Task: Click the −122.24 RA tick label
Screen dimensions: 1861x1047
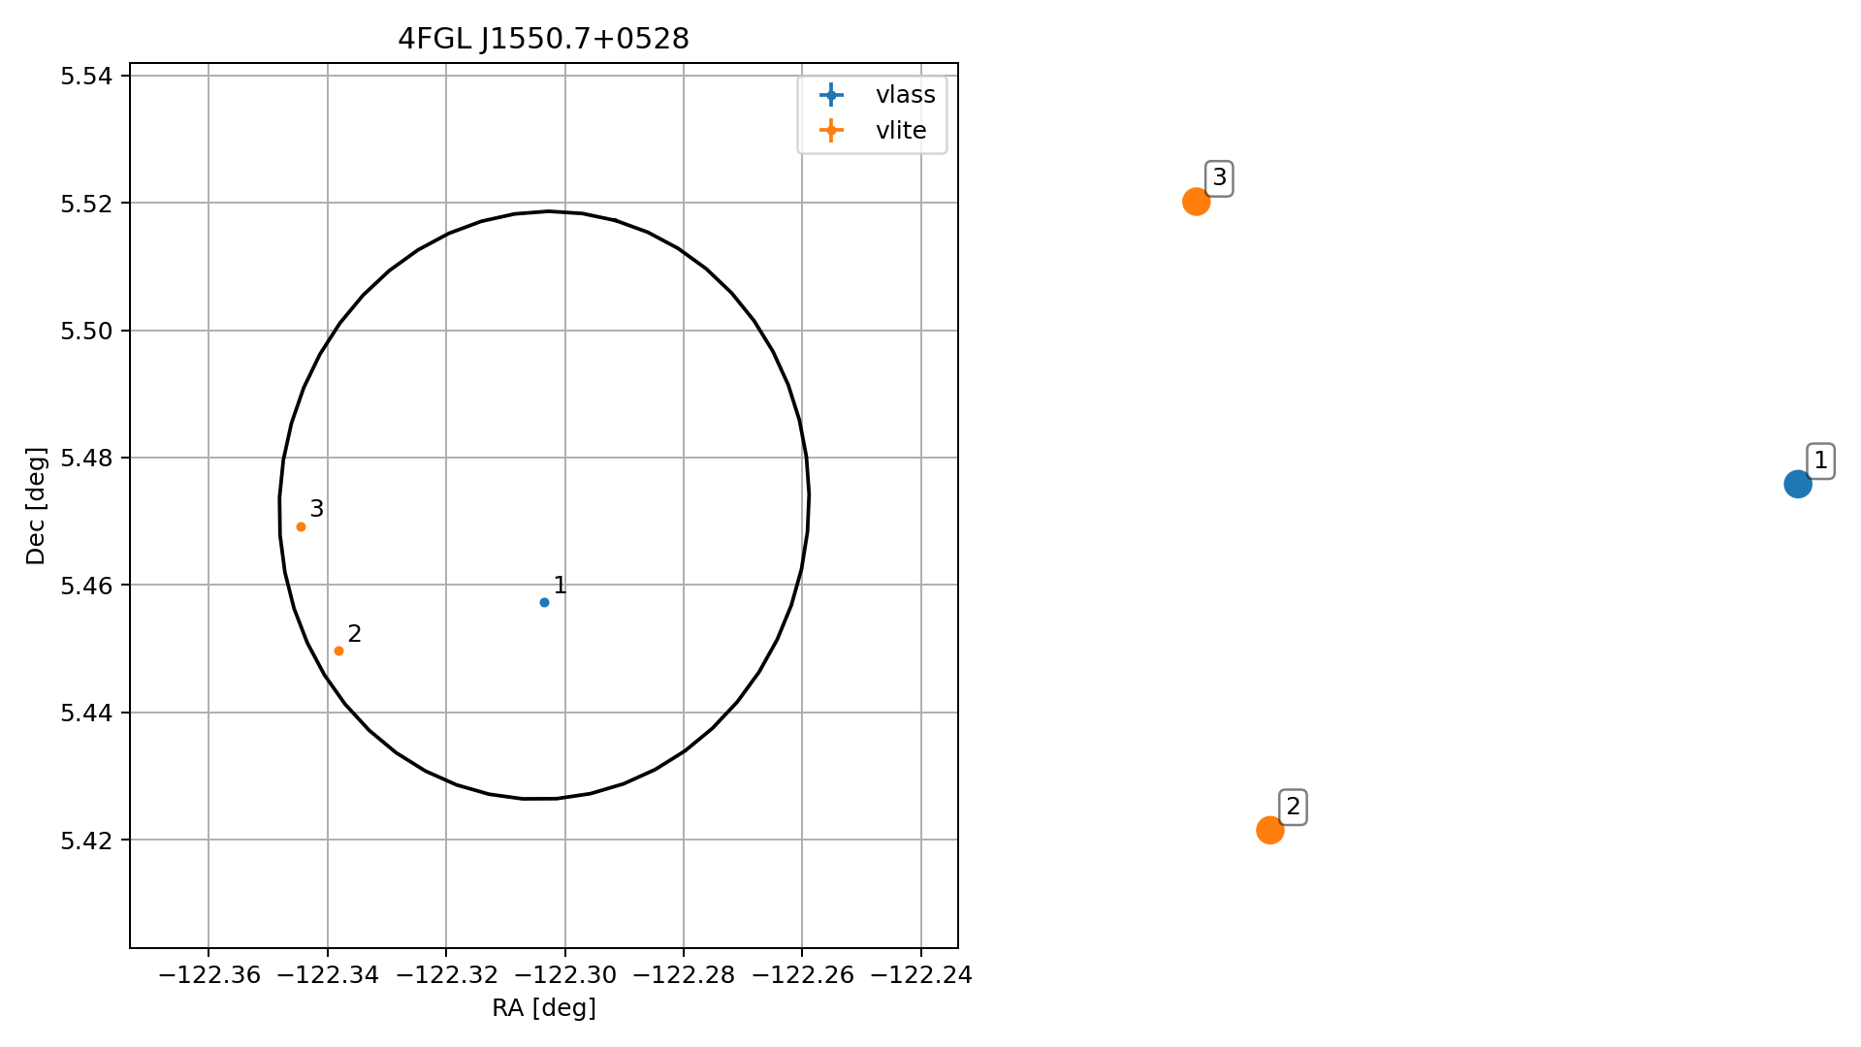Action: [920, 975]
